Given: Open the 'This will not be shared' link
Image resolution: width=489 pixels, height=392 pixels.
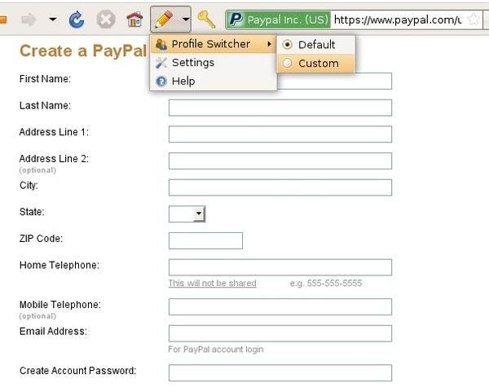Looking at the screenshot, I should [213, 283].
